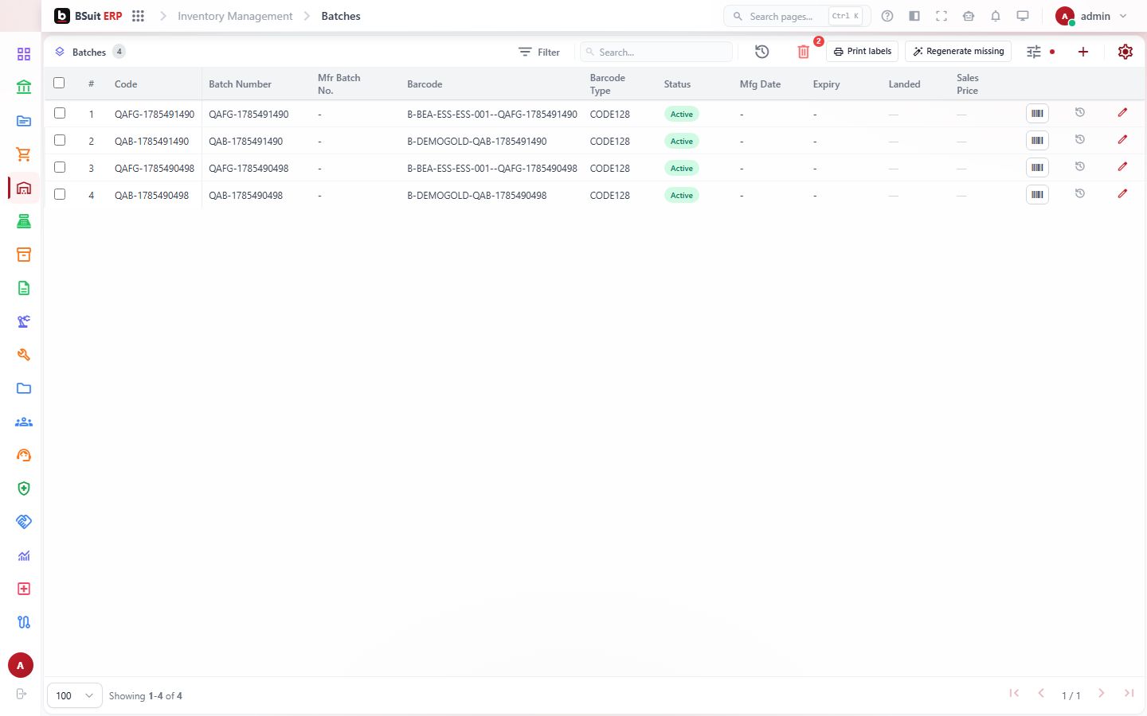The width and height of the screenshot is (1147, 716).
Task: Open the red A avatar in sidebar
Action: click(21, 665)
